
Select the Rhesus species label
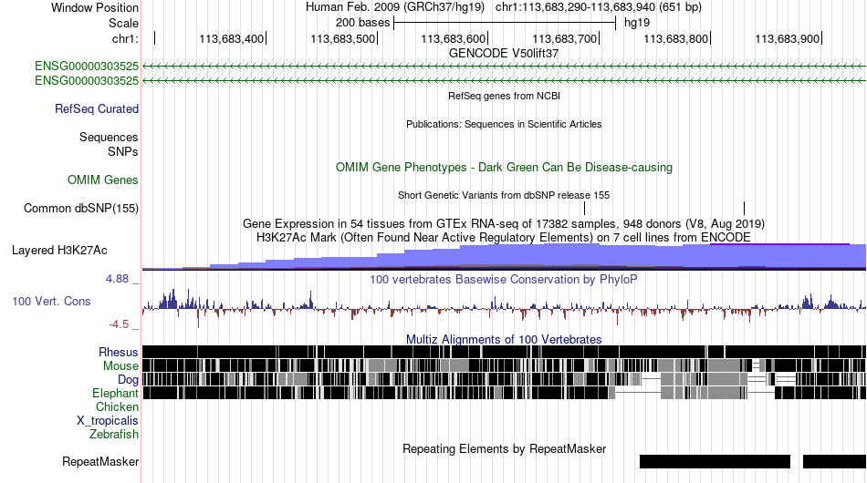[x=119, y=352]
